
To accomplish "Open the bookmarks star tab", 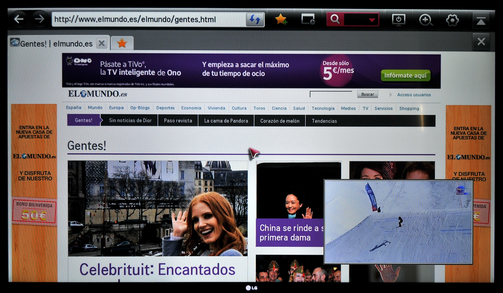I will [122, 43].
